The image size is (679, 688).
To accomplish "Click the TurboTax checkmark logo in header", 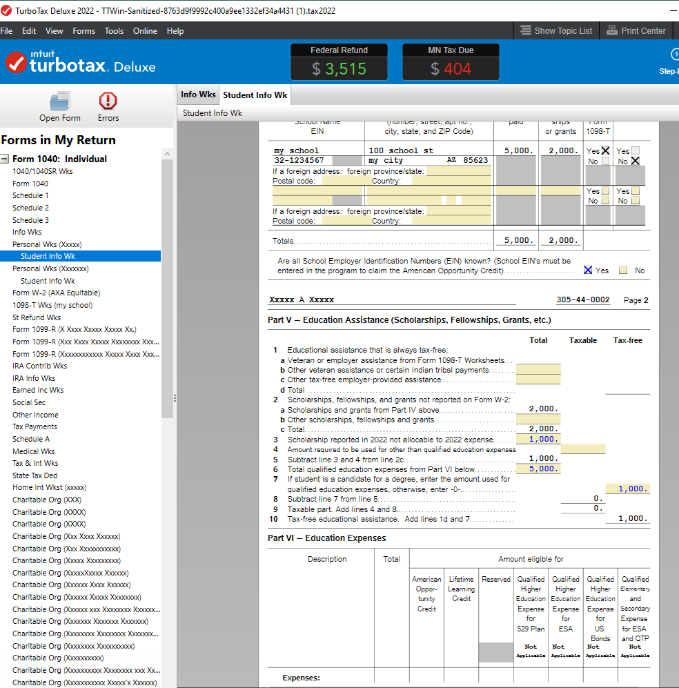I will click(x=17, y=63).
